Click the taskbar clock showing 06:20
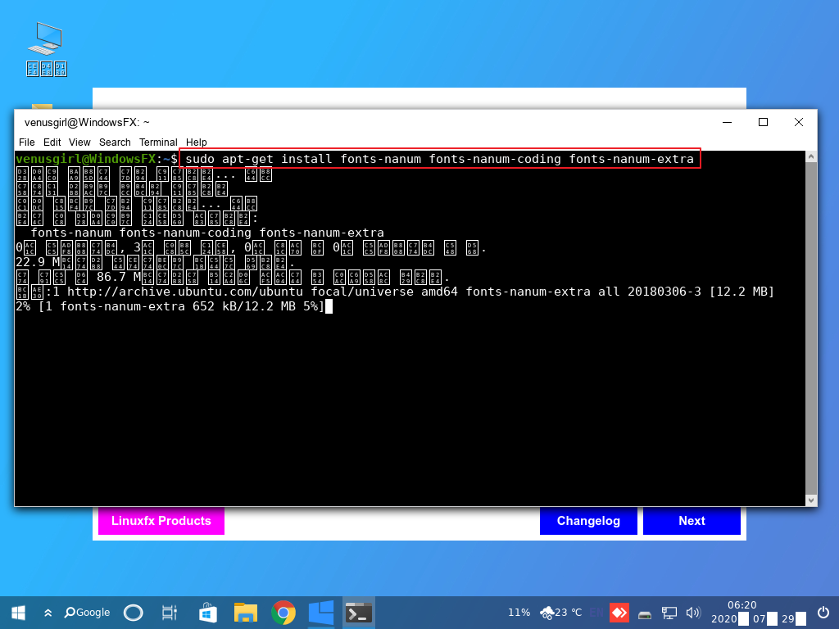Image resolution: width=839 pixels, height=629 pixels. coord(742,605)
